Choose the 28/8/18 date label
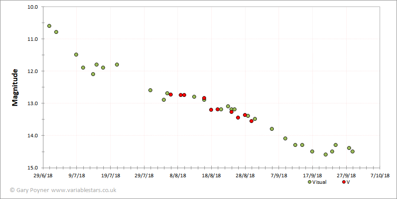 pos(245,176)
